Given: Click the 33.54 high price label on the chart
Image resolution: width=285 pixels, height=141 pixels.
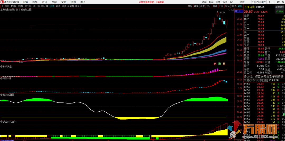Looking at the screenshot, I should tap(223, 13).
